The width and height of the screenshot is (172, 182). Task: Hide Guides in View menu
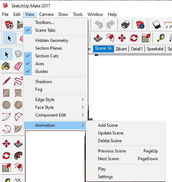point(56,71)
